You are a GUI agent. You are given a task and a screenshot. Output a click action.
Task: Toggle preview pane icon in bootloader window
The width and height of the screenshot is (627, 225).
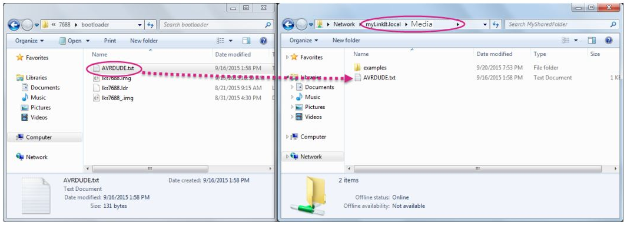click(x=246, y=41)
